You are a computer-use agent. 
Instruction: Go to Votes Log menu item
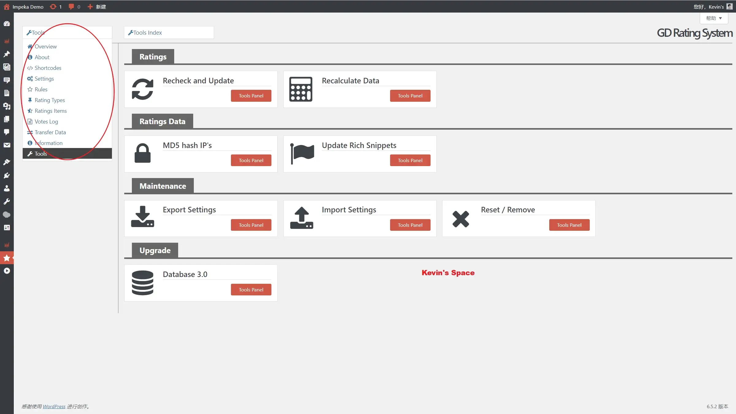tap(46, 122)
